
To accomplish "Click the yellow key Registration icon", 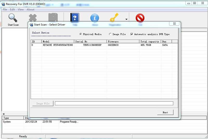I will click(x=114, y=17).
